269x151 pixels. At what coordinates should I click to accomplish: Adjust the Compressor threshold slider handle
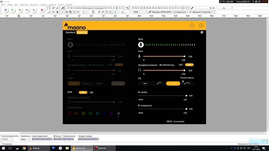tap(186, 109)
